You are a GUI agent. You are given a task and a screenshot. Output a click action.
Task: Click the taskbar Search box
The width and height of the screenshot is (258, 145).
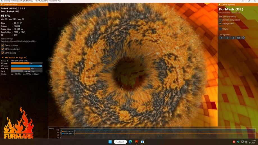120,142
